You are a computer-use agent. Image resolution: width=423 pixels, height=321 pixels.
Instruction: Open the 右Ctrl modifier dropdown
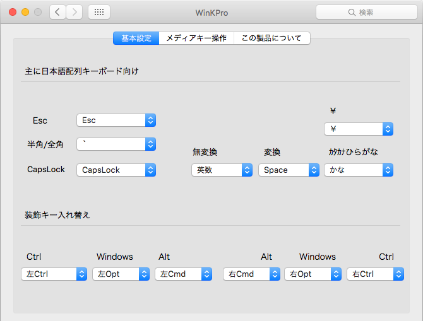click(x=375, y=274)
